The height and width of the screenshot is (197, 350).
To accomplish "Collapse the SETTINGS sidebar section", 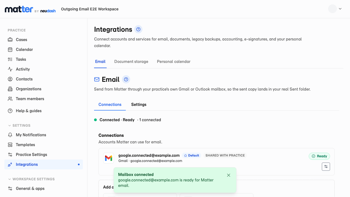I will tap(19, 126).
